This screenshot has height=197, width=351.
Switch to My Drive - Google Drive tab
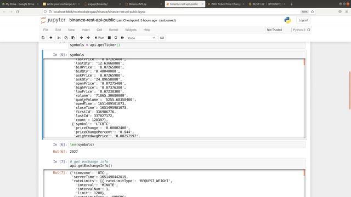point(20,4)
